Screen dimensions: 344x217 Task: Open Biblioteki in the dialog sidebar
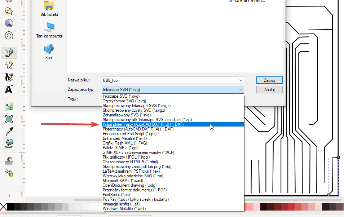click(49, 9)
